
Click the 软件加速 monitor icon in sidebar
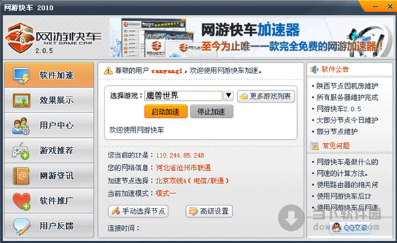tap(22, 75)
